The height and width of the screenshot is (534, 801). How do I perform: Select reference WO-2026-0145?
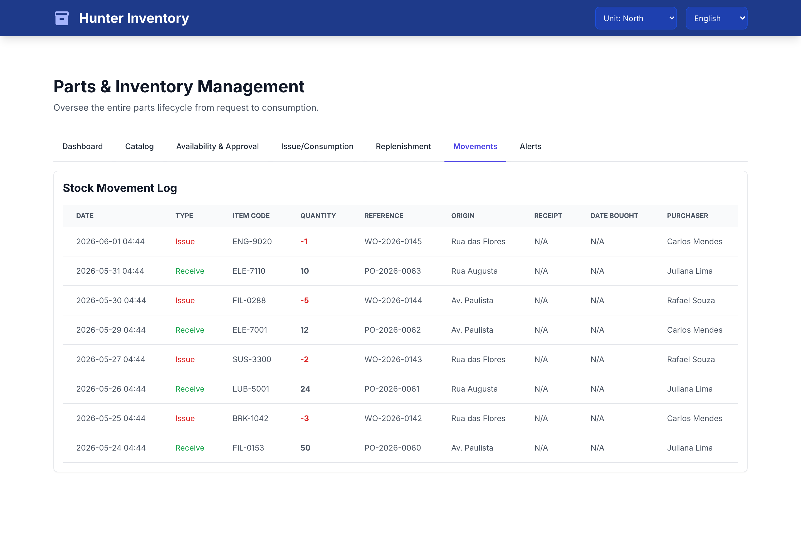tap(393, 241)
